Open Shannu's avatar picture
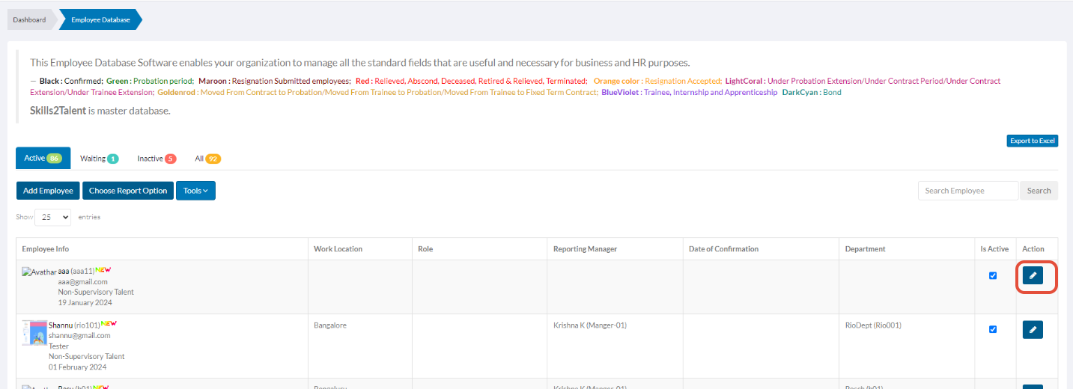This screenshot has width=1073, height=389. click(x=35, y=333)
